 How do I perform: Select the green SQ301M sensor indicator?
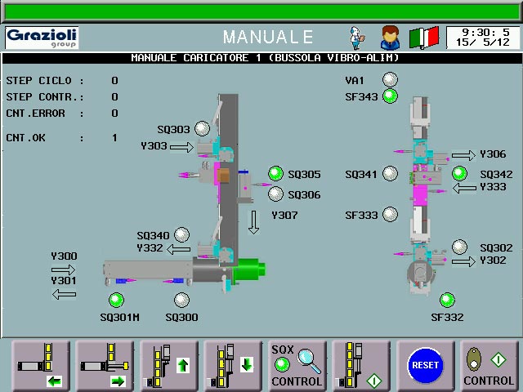tap(116, 300)
